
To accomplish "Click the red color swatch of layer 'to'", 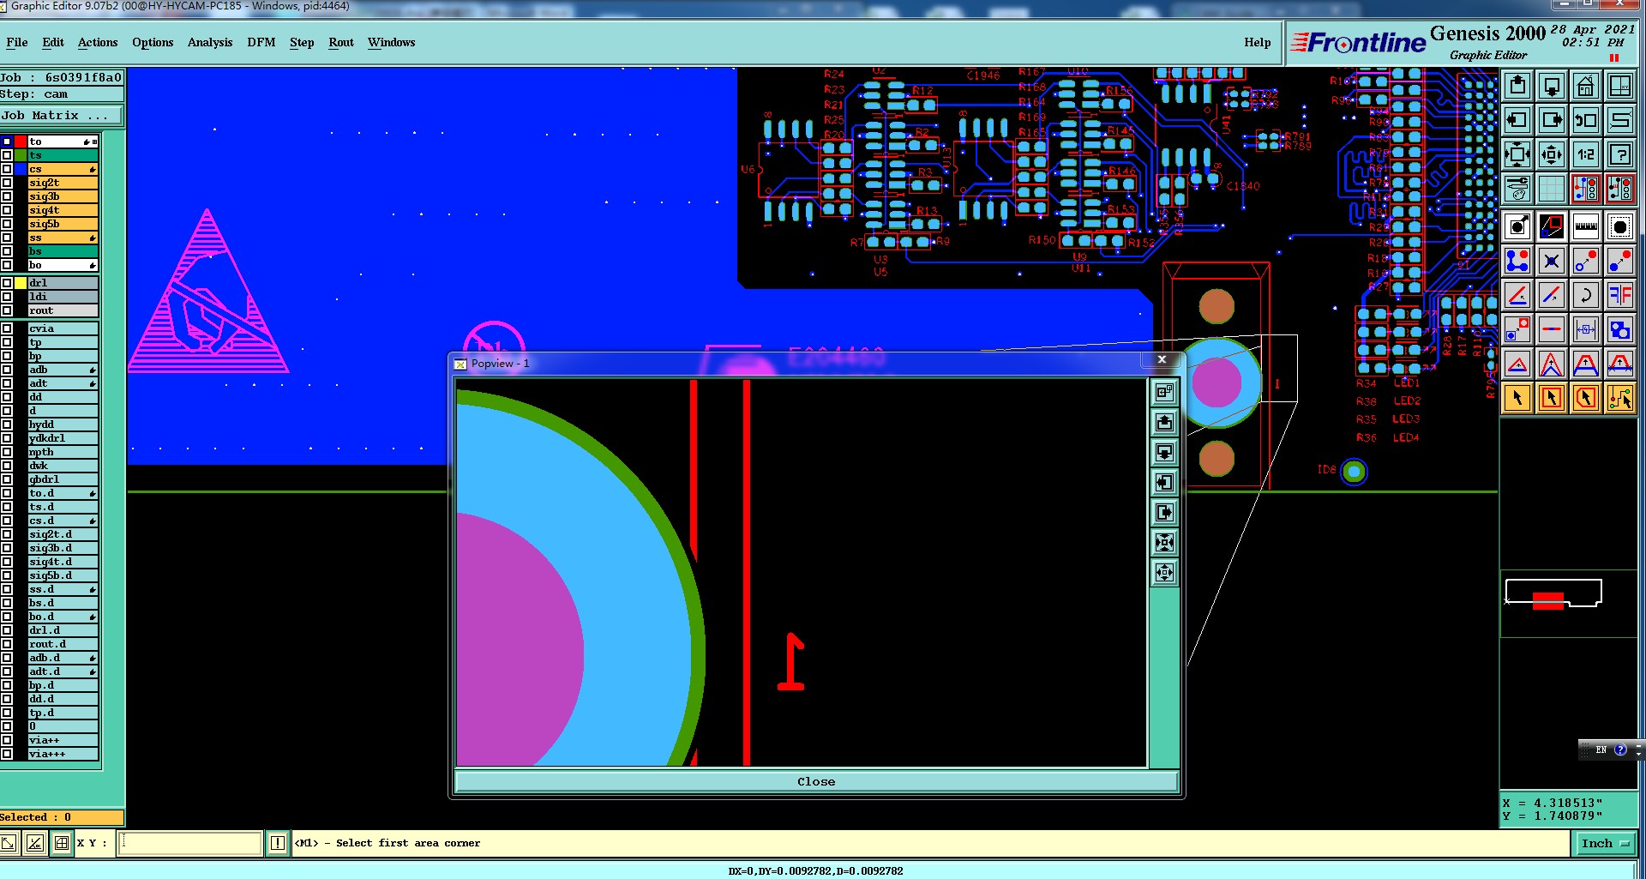I will [x=21, y=141].
